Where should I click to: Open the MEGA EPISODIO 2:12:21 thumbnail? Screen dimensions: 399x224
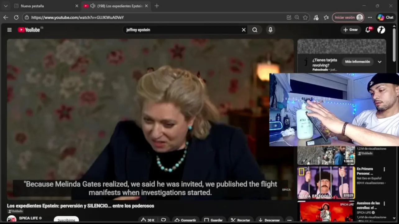[x=326, y=183]
